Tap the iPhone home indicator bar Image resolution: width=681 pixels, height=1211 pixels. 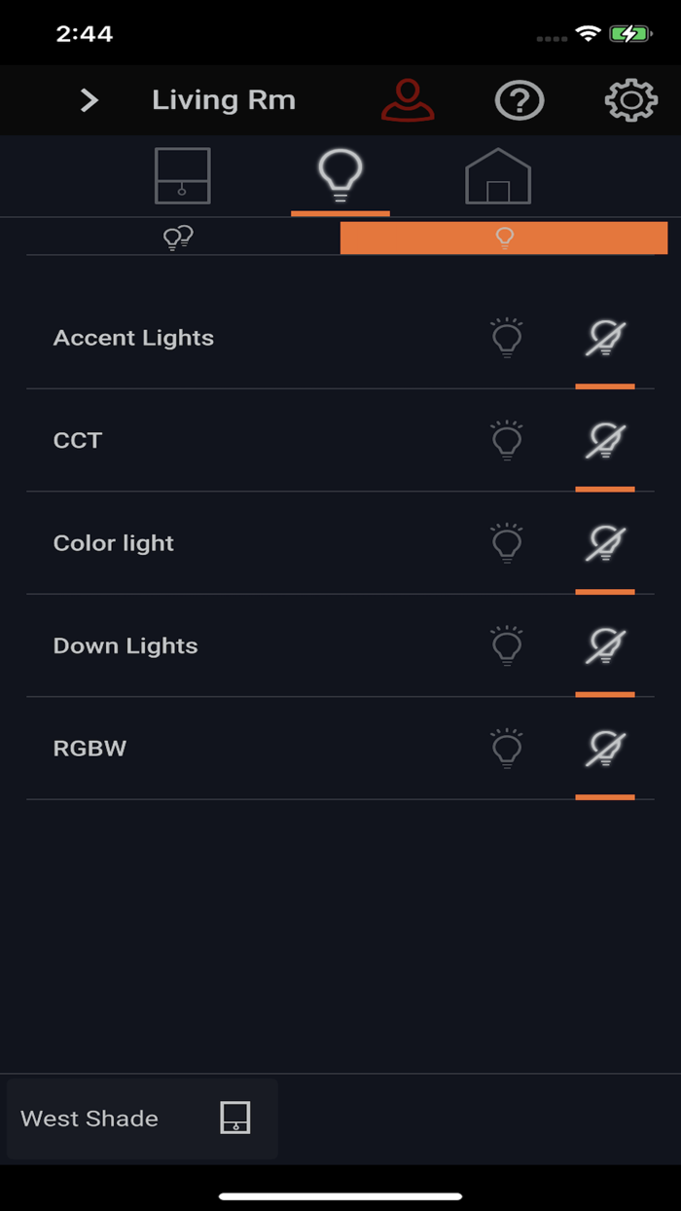pyautogui.click(x=340, y=1195)
